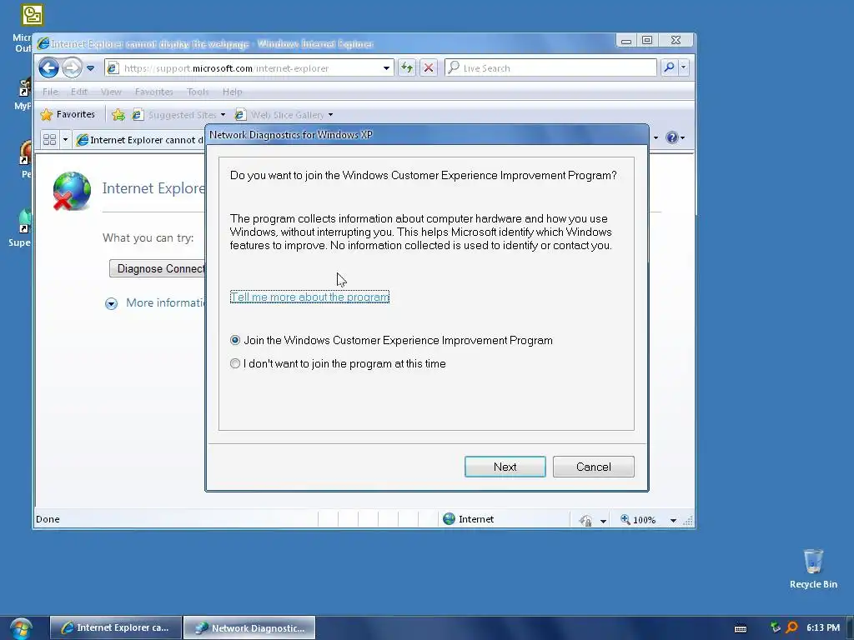Viewport: 854px width, 640px height.
Task: Open the Favorites menu in the menu bar
Action: pyautogui.click(x=153, y=92)
